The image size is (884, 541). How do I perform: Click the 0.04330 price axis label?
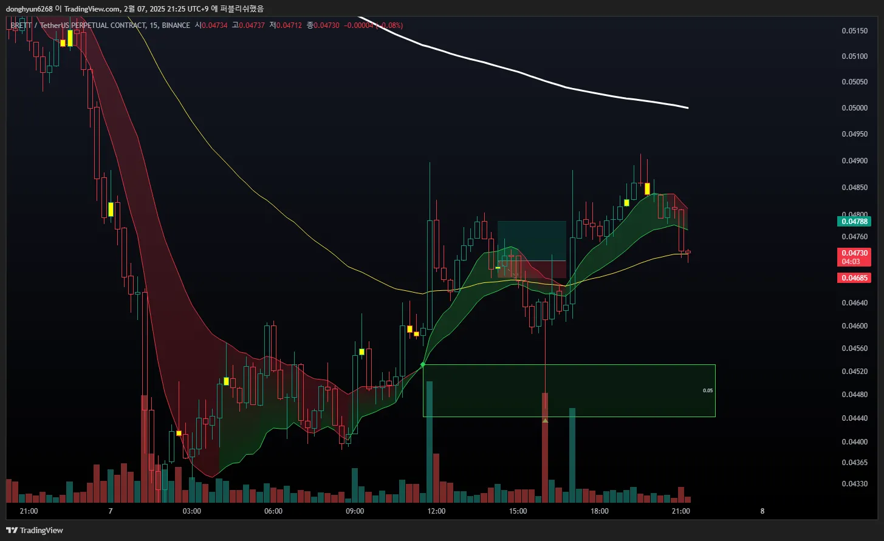(854, 484)
